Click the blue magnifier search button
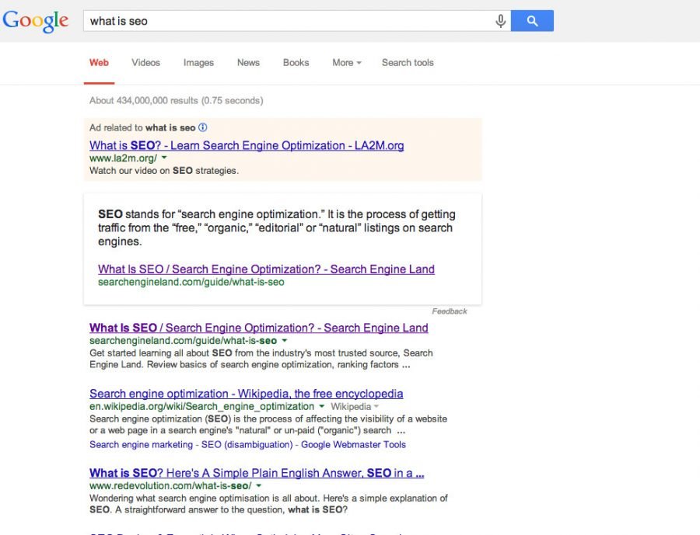The image size is (700, 535). coord(532,21)
